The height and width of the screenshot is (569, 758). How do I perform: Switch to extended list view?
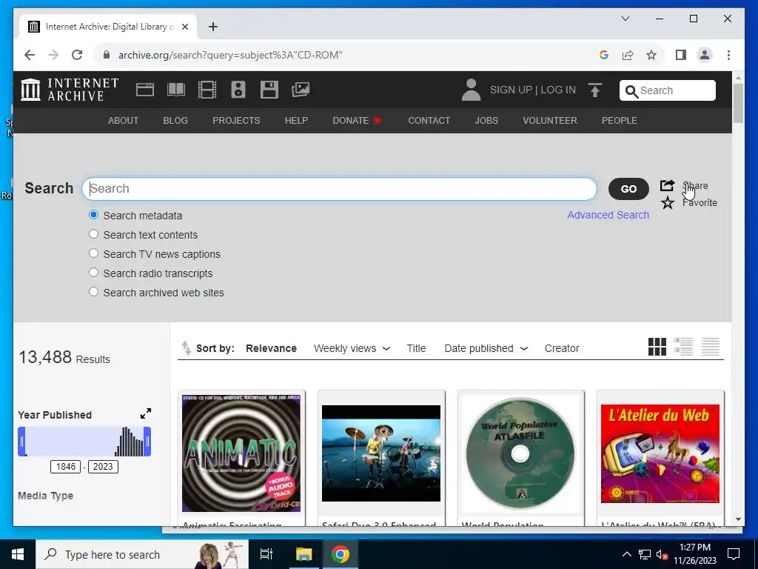(x=683, y=347)
